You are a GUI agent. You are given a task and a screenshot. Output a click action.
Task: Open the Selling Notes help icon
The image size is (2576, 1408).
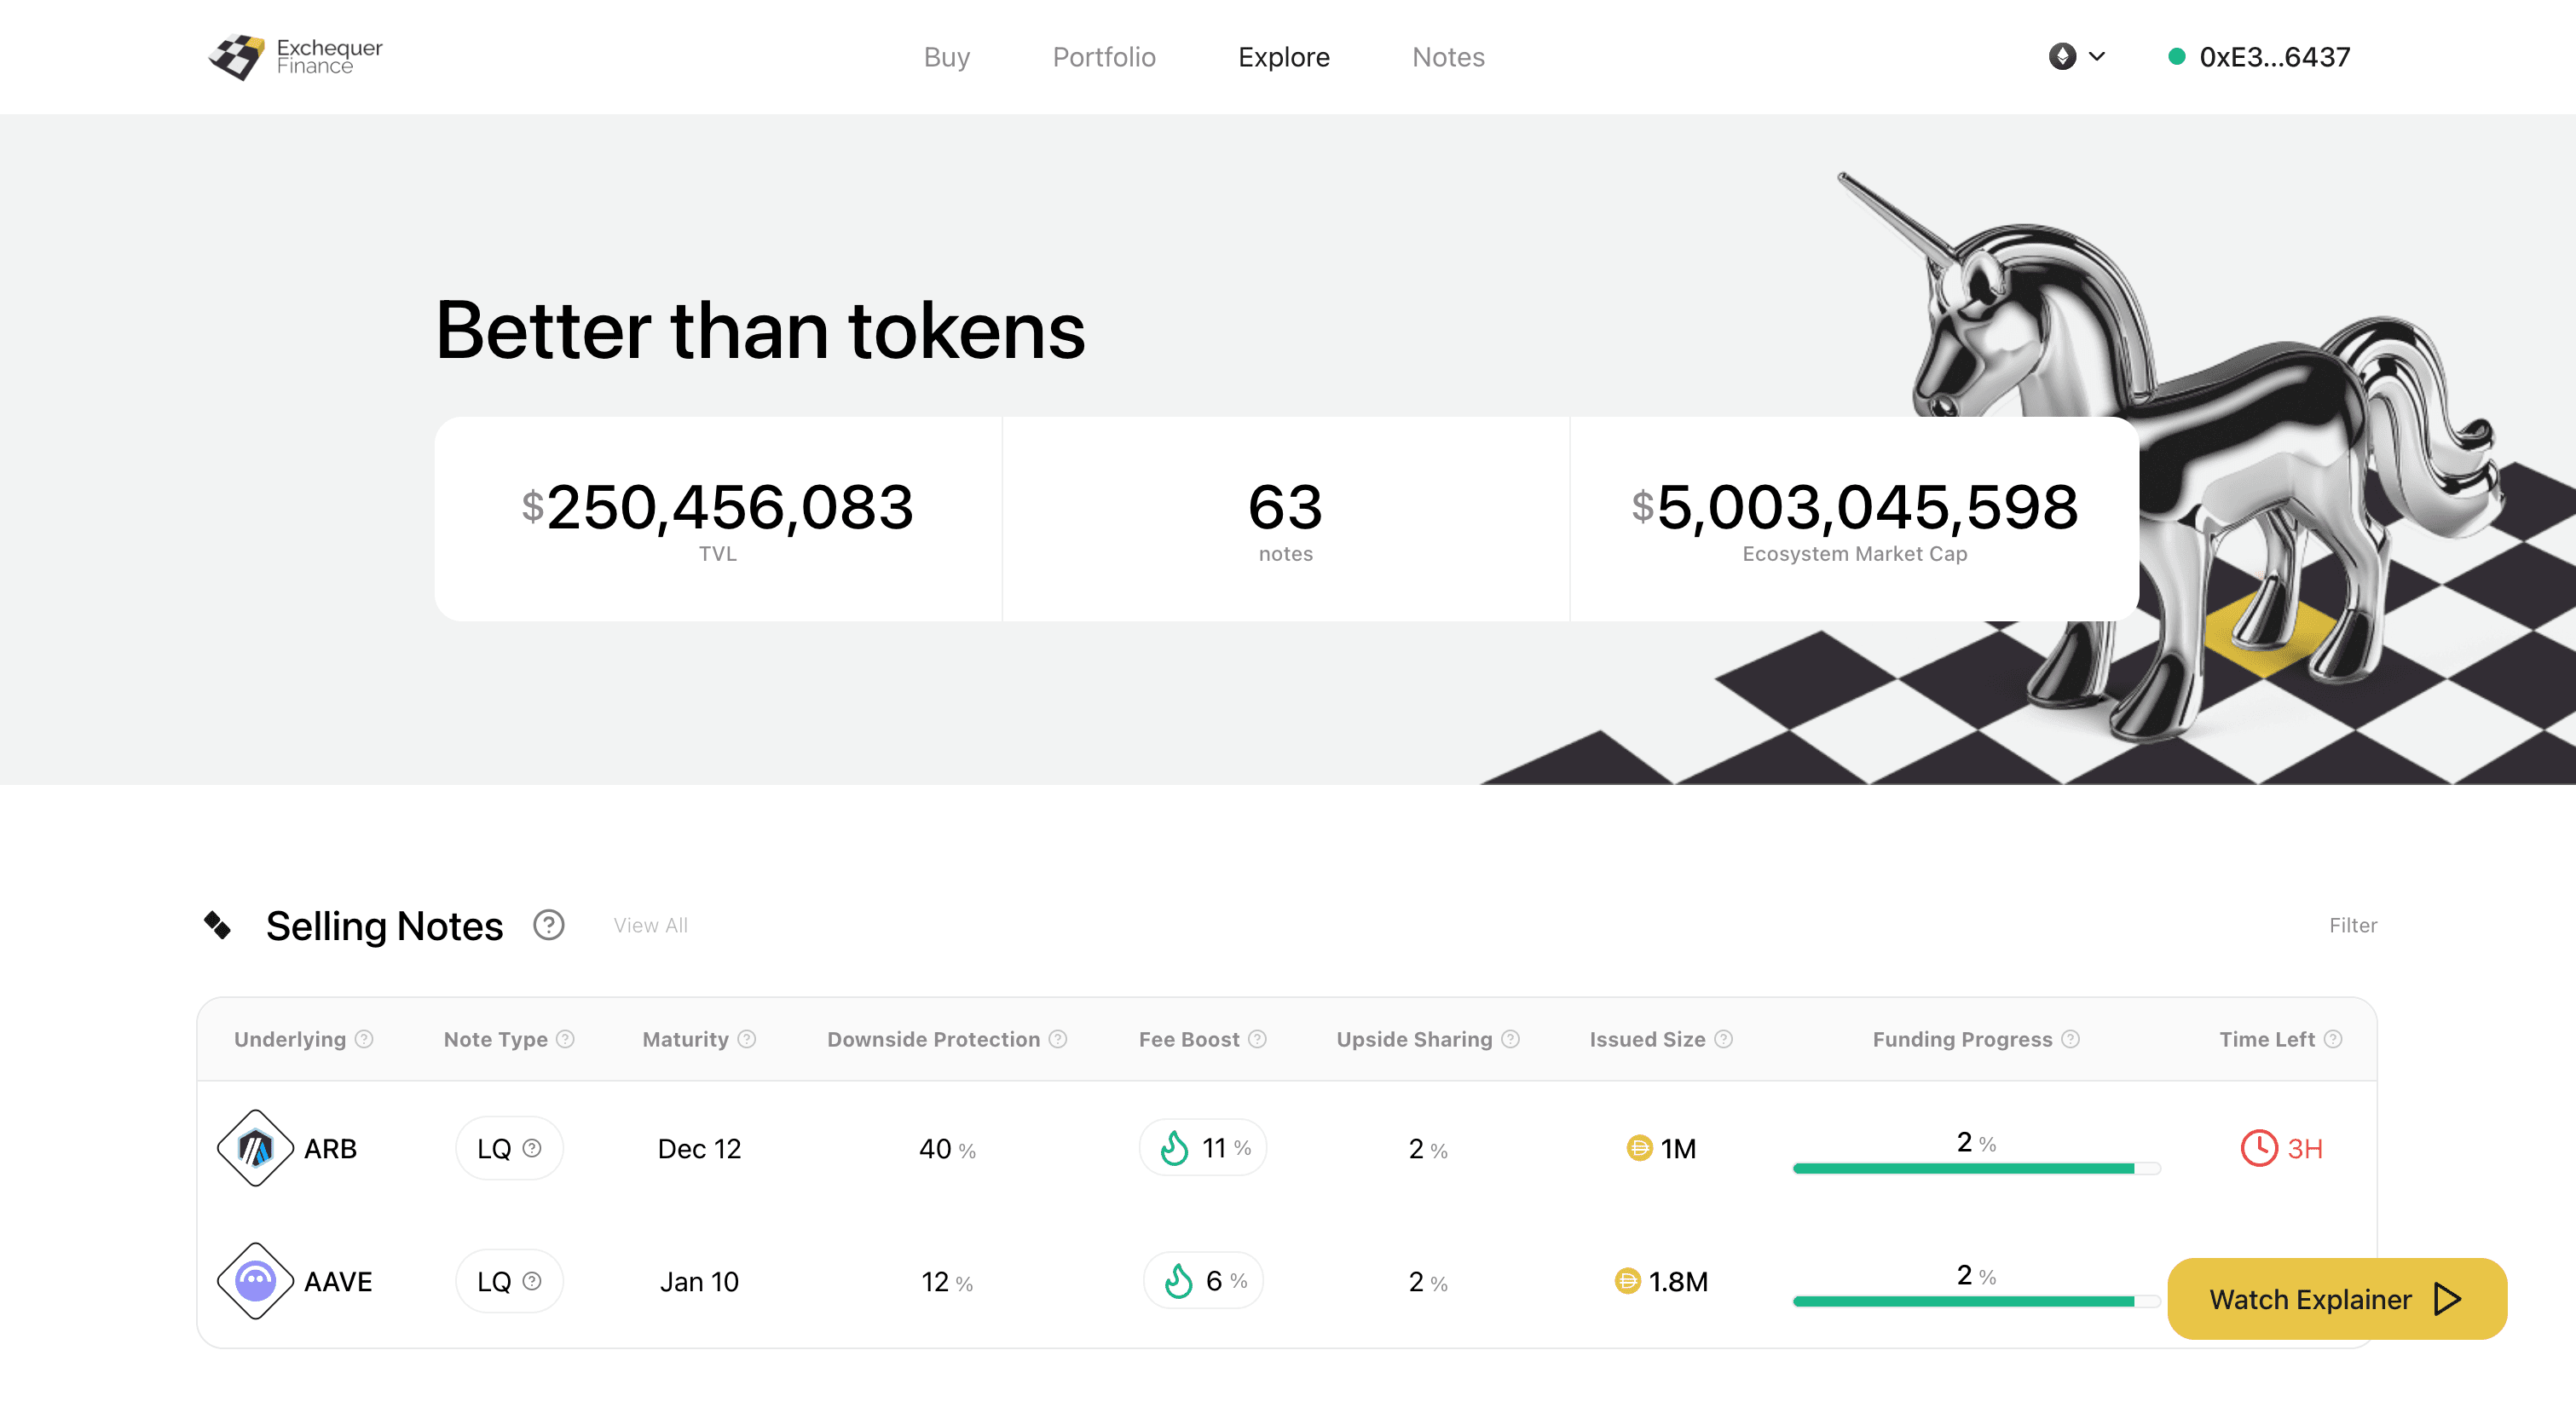548,925
